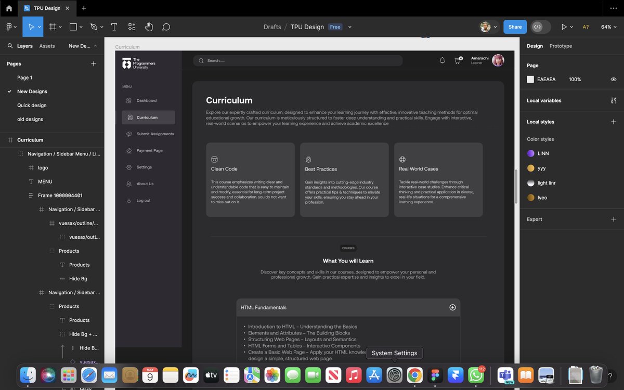The height and width of the screenshot is (390, 624).
Task: Select the Pen tool
Action: [x=94, y=27]
